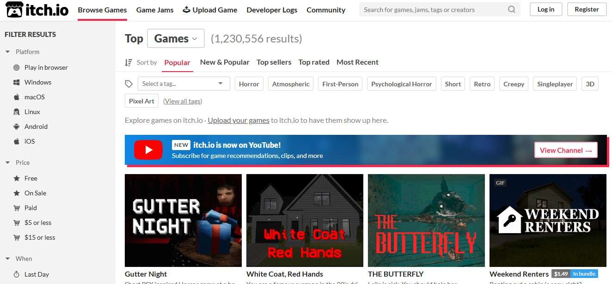Open the View all tags link
The image size is (612, 284).
point(183,101)
